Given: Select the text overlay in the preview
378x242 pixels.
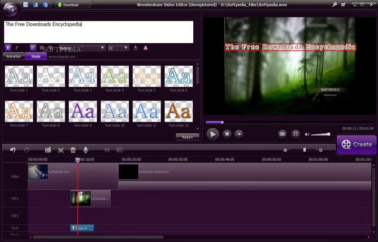Looking at the screenshot, I should [290, 47].
